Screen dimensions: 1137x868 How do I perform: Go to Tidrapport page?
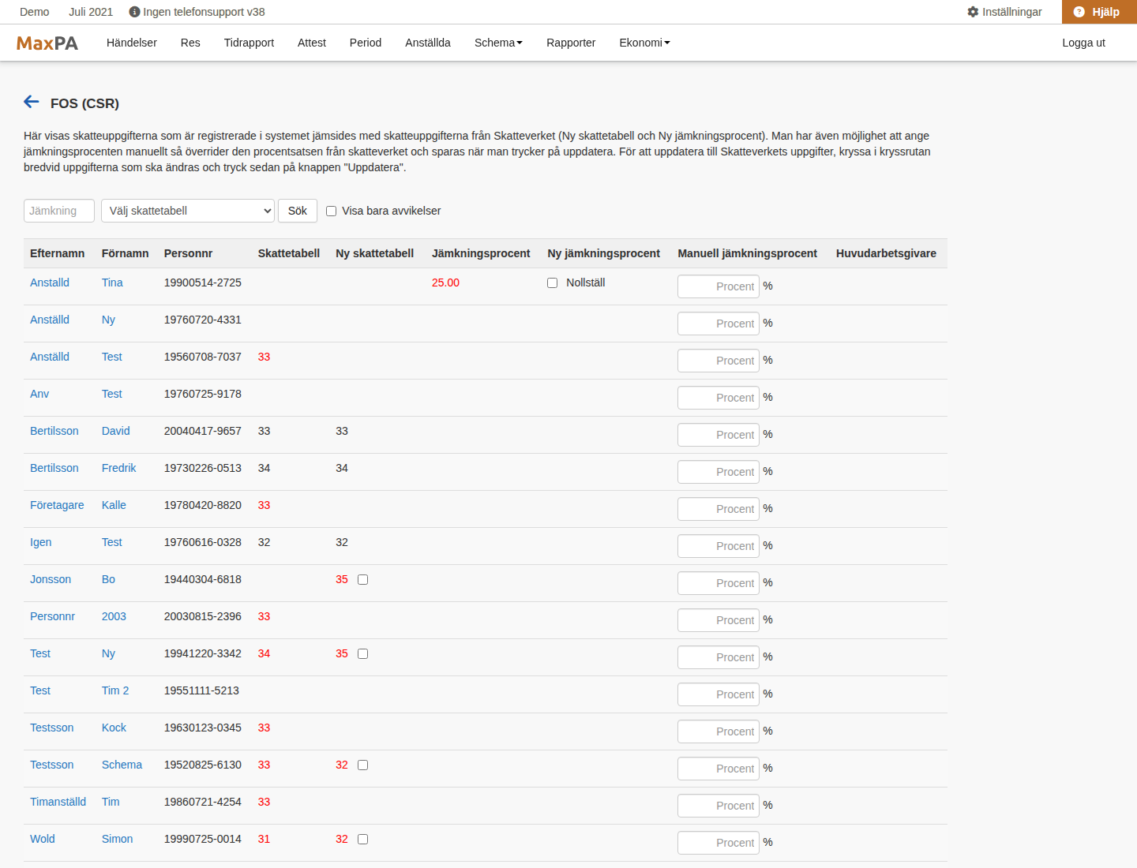[249, 43]
